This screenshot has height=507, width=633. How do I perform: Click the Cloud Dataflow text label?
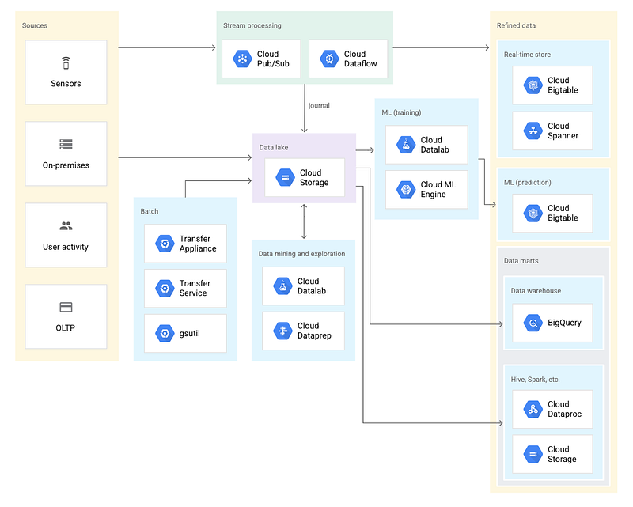pos(361,59)
